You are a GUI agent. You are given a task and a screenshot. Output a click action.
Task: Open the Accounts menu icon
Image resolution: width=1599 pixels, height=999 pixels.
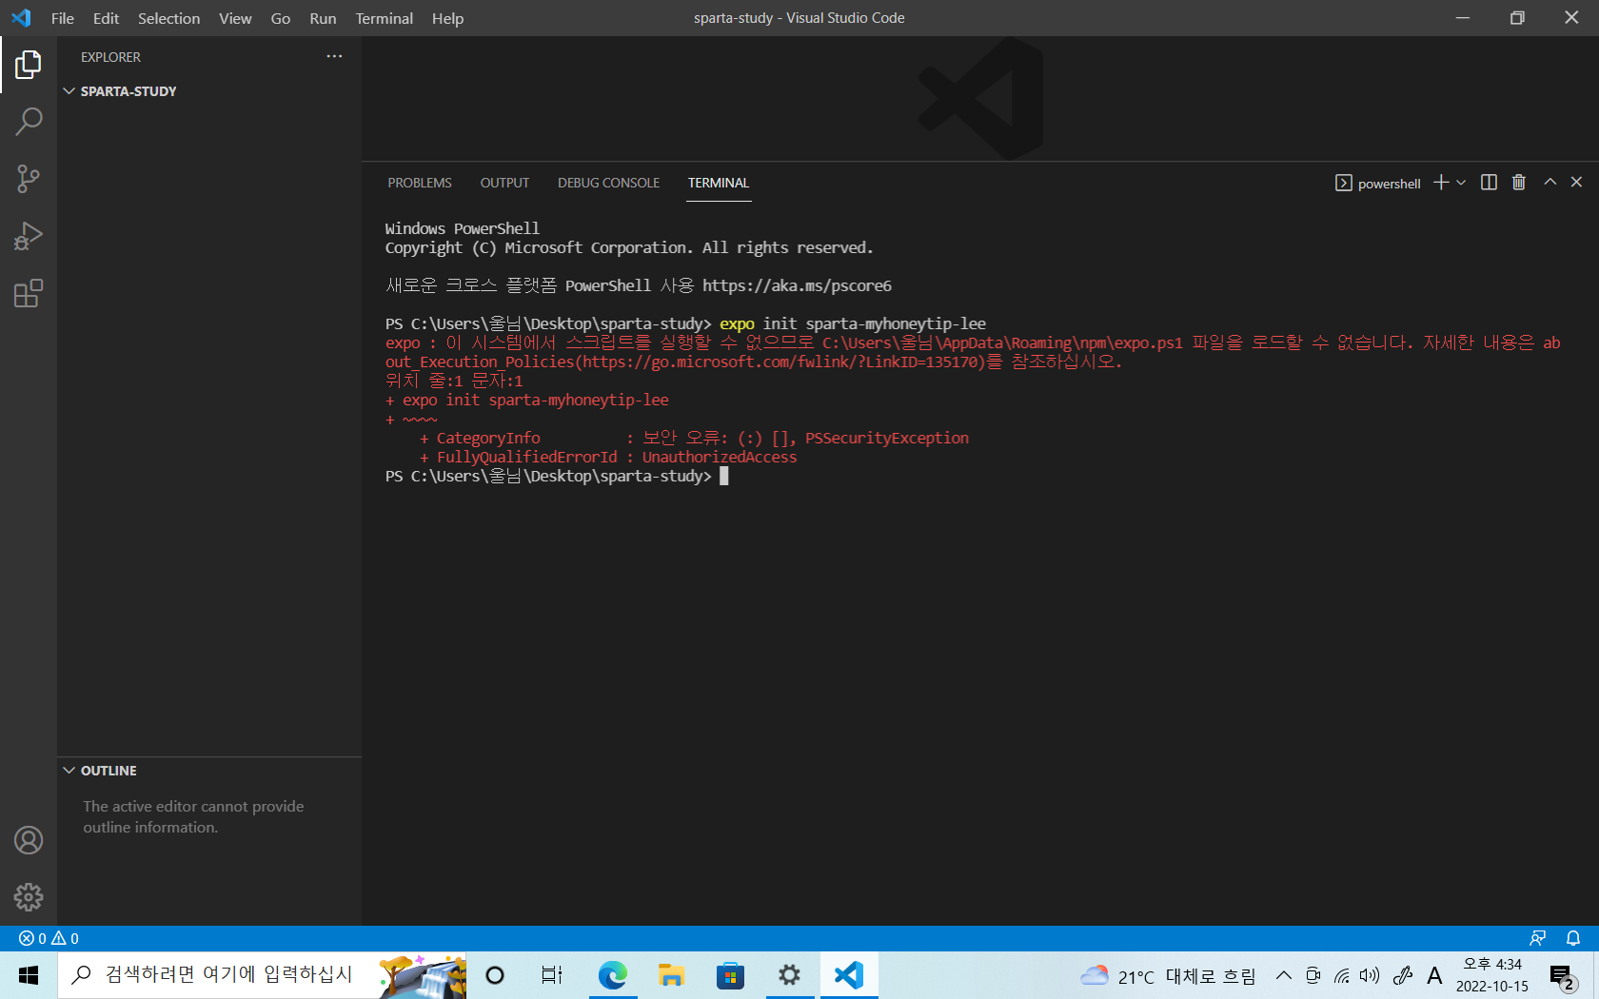(x=29, y=840)
